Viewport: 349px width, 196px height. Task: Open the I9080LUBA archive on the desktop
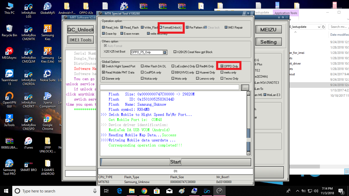point(9,143)
